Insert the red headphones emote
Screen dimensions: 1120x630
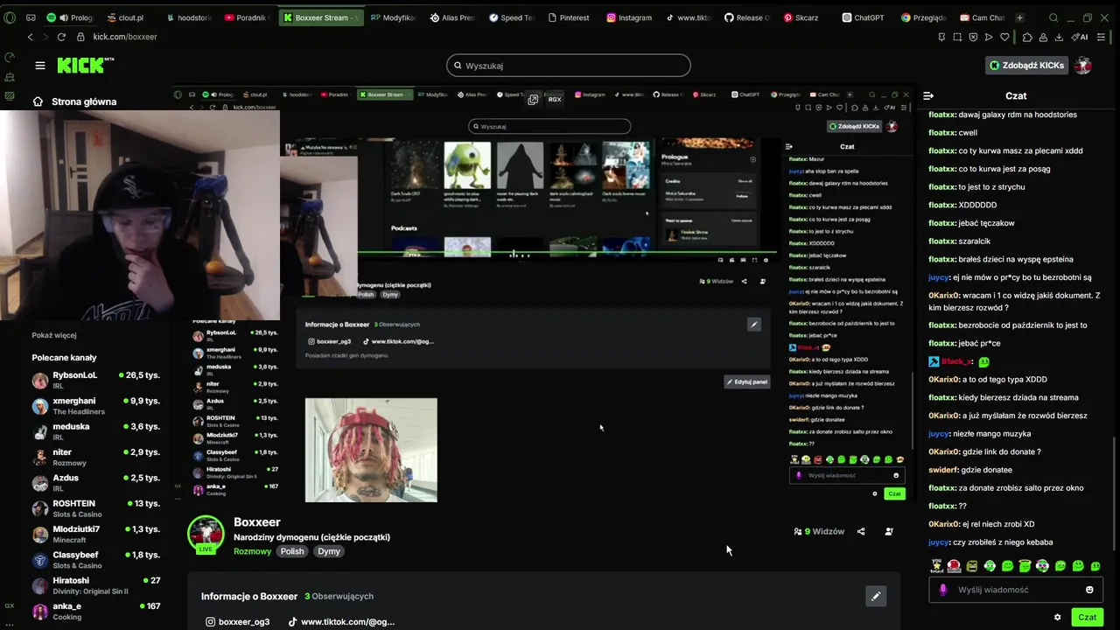[x=954, y=566]
